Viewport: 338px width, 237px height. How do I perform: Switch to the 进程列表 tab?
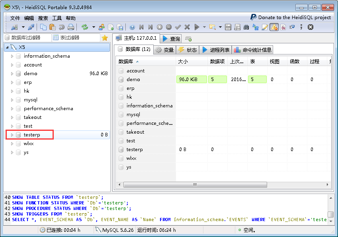[215, 50]
